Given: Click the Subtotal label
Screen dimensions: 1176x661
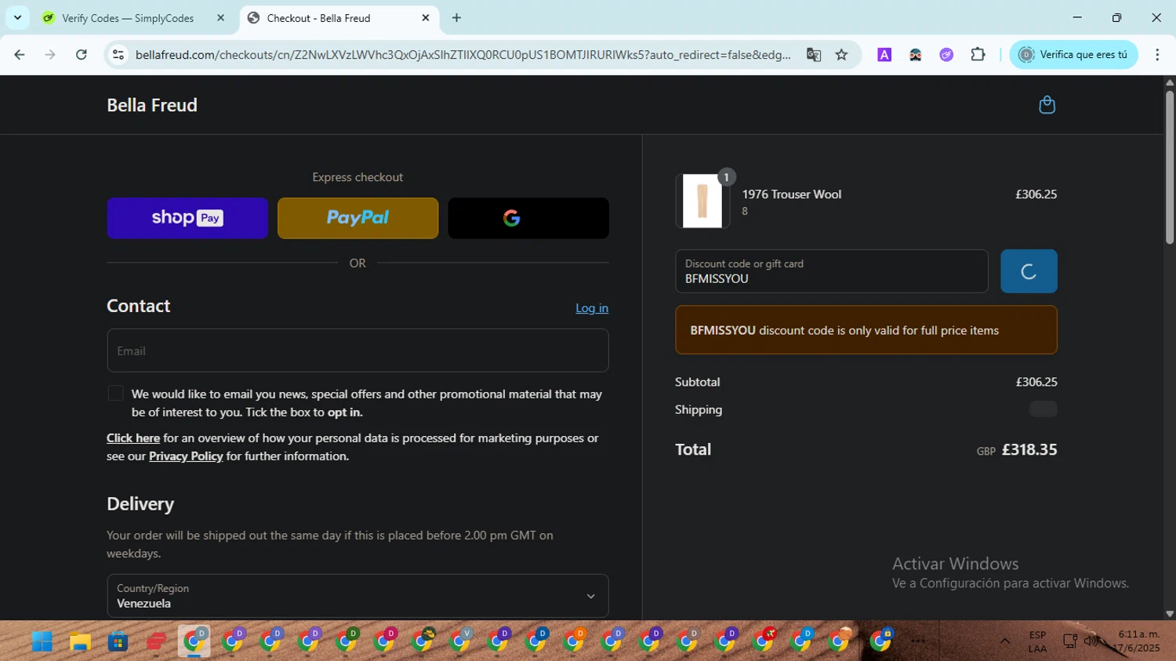Looking at the screenshot, I should pyautogui.click(x=698, y=382).
